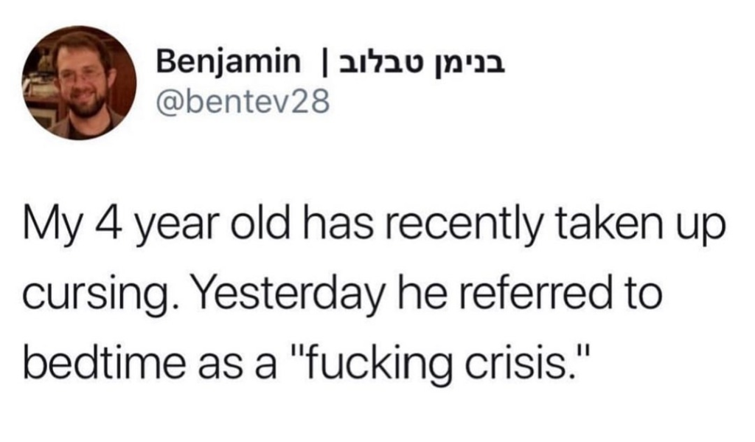Click the display name "Benjamin"
Viewport: 755px width, 442px height.
coord(227,64)
